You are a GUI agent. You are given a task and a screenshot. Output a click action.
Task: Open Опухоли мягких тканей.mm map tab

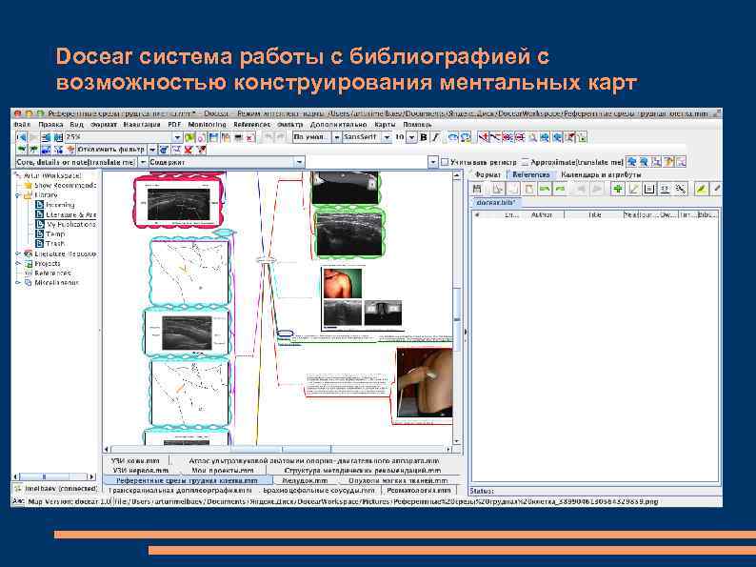398,480
